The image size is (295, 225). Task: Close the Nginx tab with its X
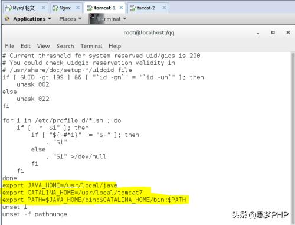tap(78, 8)
